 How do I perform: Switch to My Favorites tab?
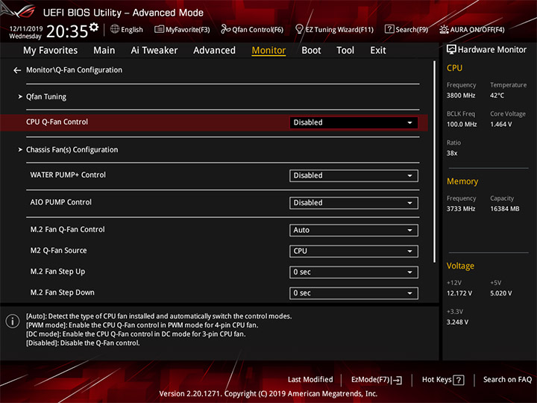[x=51, y=51]
